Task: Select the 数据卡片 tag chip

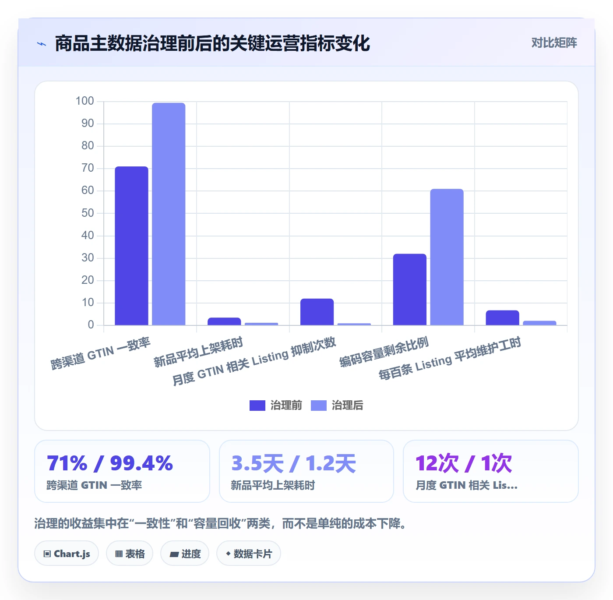Action: (249, 554)
